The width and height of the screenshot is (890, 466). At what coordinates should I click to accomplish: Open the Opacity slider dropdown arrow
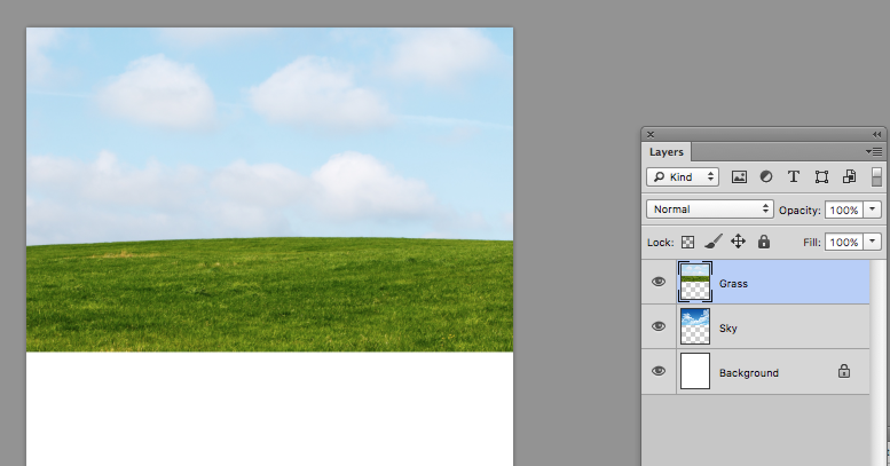click(872, 210)
